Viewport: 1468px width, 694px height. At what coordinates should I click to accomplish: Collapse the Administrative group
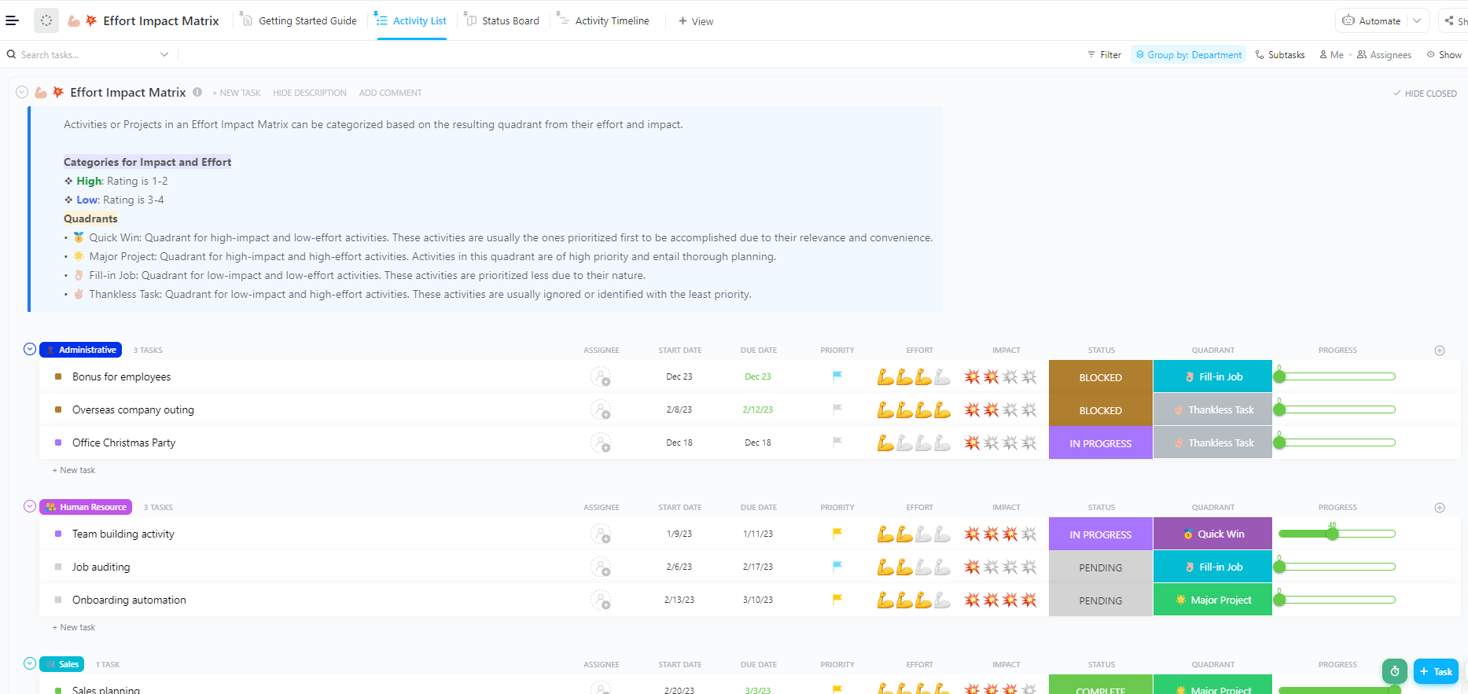pyautogui.click(x=30, y=349)
